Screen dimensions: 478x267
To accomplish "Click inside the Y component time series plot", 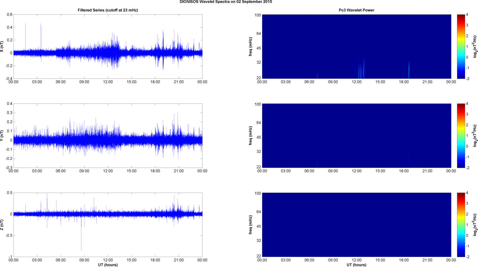I will tap(108, 136).
